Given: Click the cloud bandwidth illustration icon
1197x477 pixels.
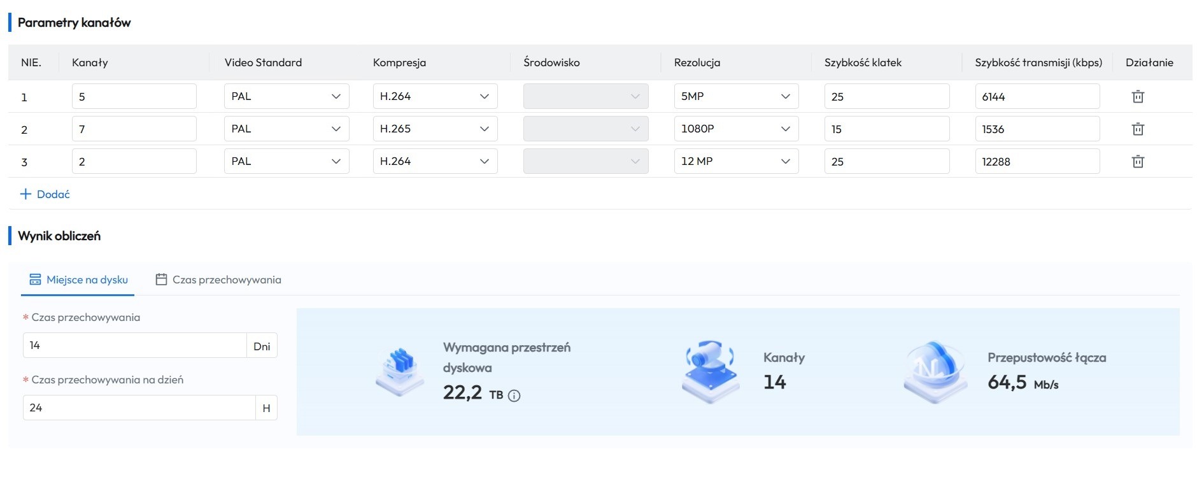Looking at the screenshot, I should [x=934, y=372].
